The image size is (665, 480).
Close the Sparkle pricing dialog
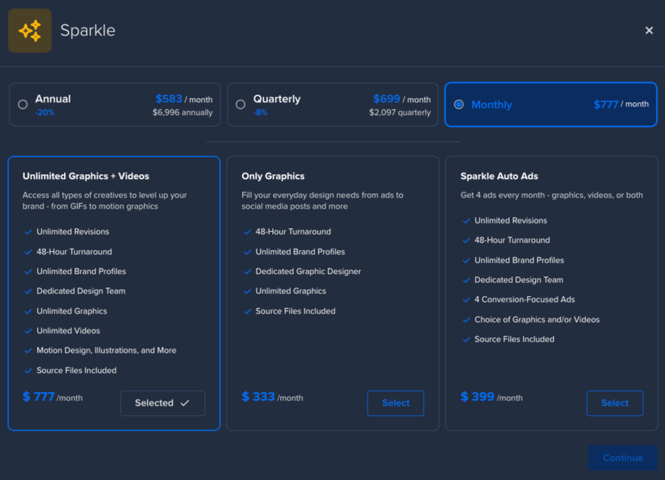click(x=649, y=31)
